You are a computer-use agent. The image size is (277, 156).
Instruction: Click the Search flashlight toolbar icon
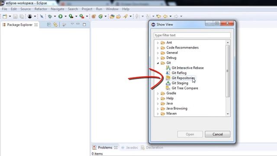[126, 16]
